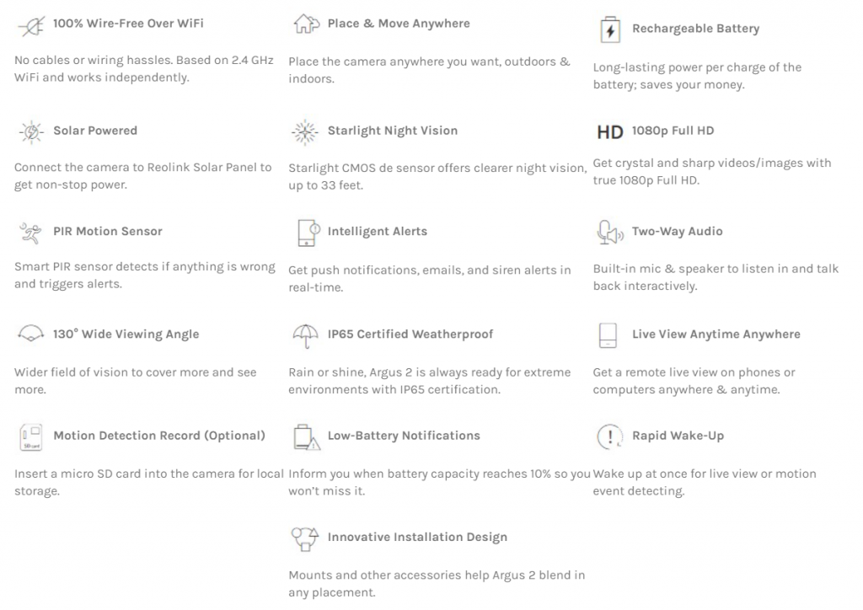This screenshot has width=863, height=610.
Task: Click the wire-free WiFi icon
Action: pos(31,26)
